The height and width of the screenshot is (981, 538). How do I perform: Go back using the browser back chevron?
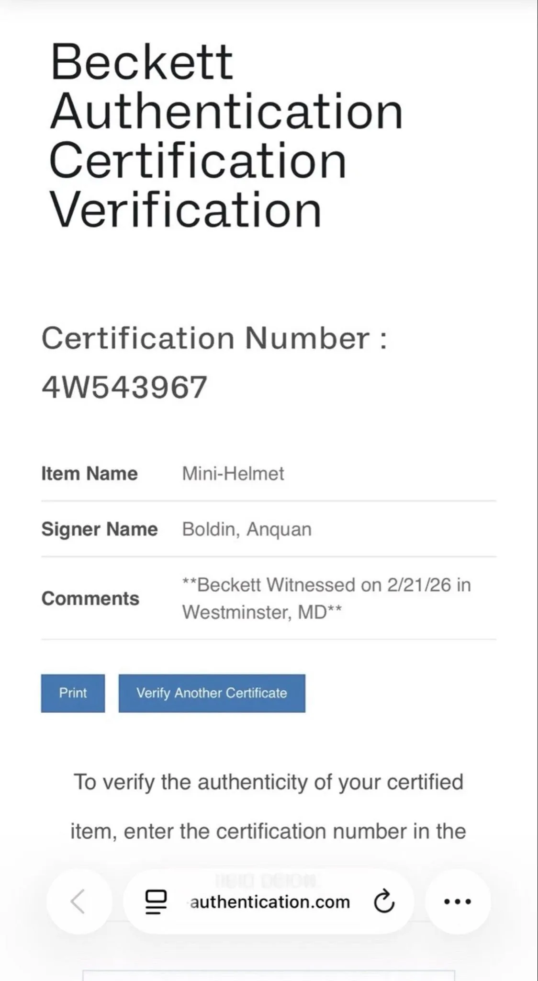click(79, 901)
